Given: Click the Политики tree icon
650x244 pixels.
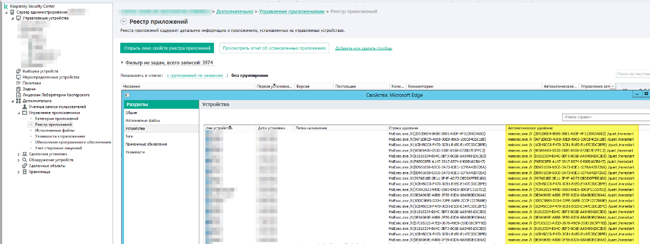Looking at the screenshot, I should click(18, 83).
